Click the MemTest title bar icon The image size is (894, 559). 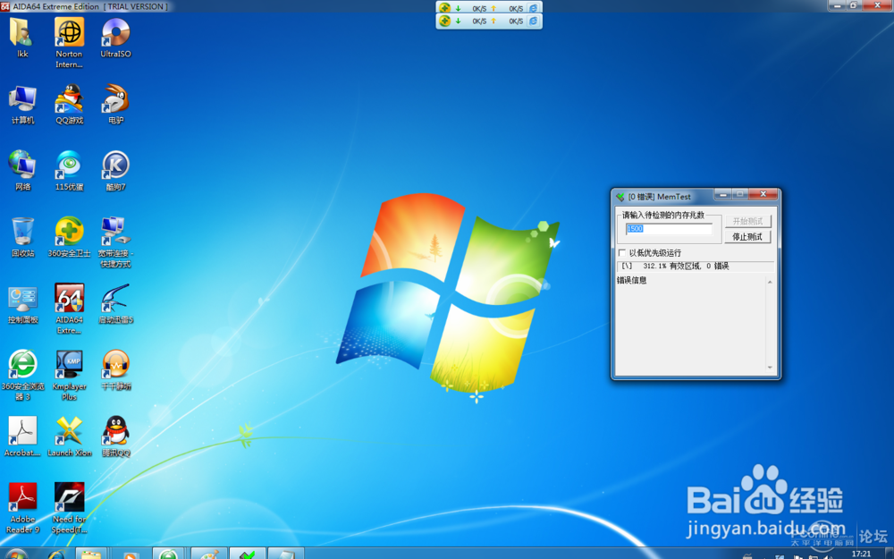620,197
